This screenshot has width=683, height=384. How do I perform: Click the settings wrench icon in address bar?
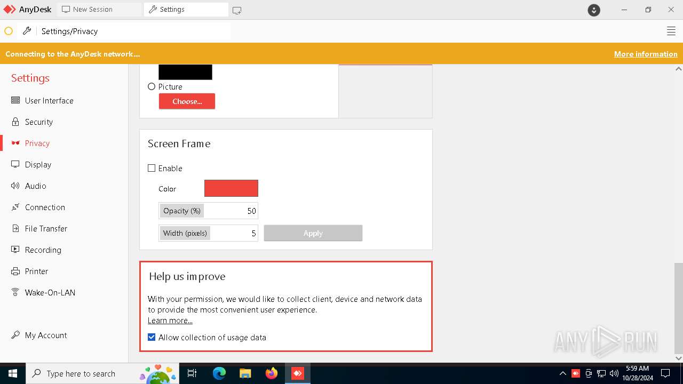tap(27, 31)
